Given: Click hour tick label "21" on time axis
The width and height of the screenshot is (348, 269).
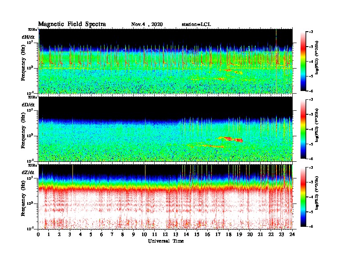Looking at the screenshot, I should point(260,234).
